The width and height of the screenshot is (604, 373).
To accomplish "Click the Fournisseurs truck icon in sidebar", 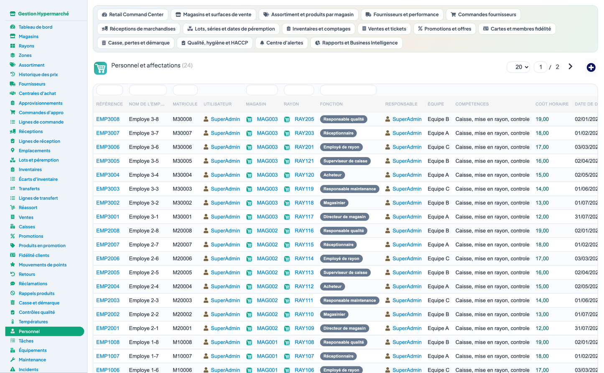I will pyautogui.click(x=13, y=84).
